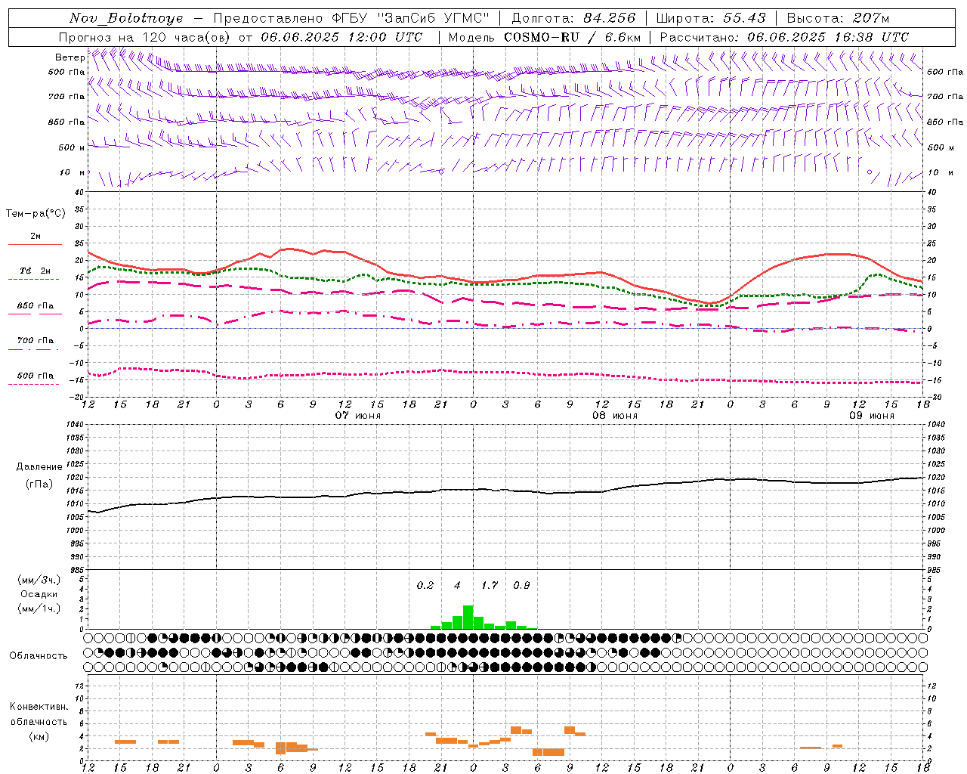This screenshot has height=774, width=967.
Task: Click the Конвективн. label
Action: tap(39, 707)
